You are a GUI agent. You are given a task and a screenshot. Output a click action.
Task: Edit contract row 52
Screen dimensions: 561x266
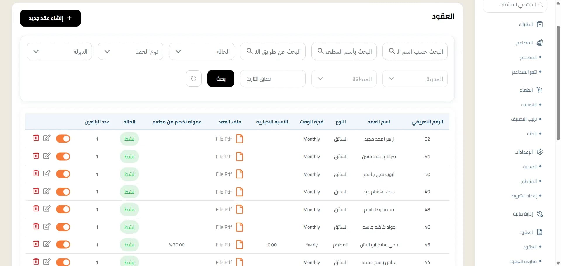click(x=47, y=138)
